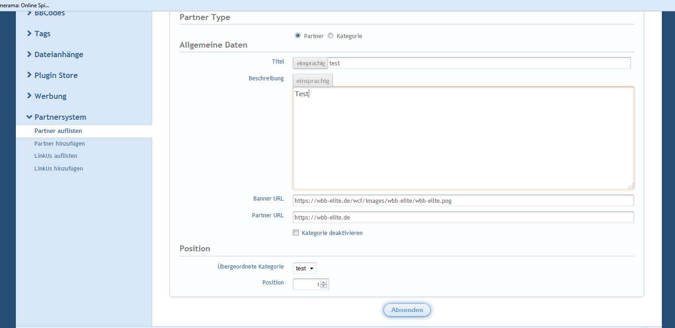This screenshot has height=328, width=675.
Task: Select the Kategorie radio button
Action: coord(330,35)
